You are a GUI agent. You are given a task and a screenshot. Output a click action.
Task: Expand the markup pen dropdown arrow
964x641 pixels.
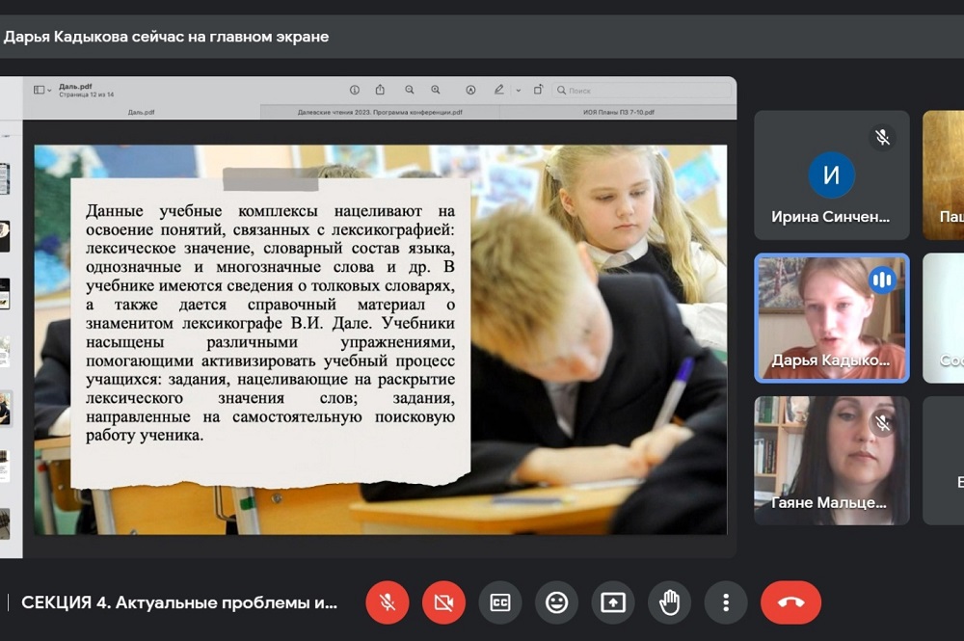tap(518, 91)
